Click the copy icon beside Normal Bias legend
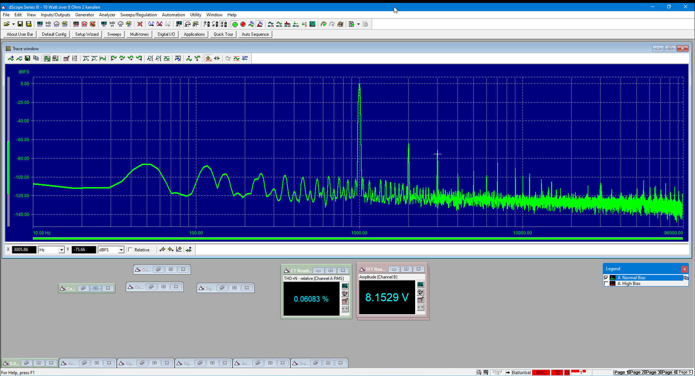 [686, 278]
